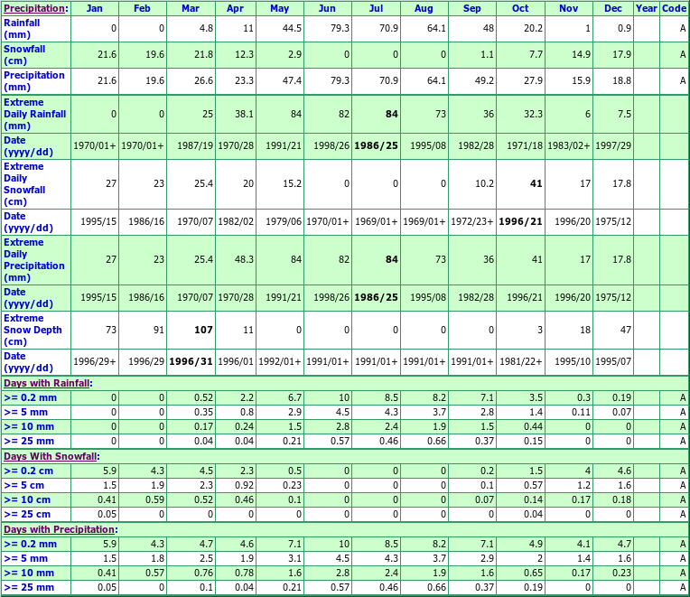Click the 1981/22+ date cell
The image size is (690, 597).
pyautogui.click(x=520, y=361)
